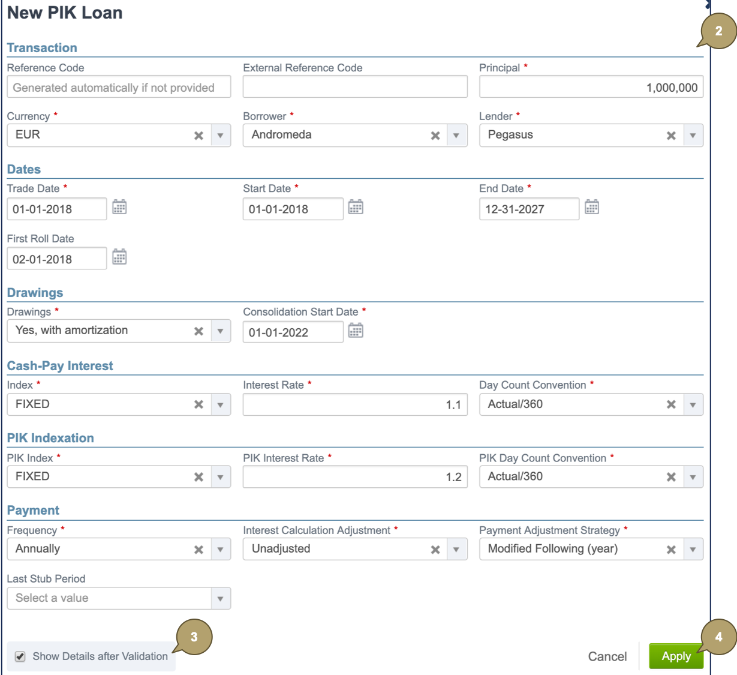Open the Payment Adjustment Strategy dropdown arrow
Viewport: 737px width, 675px height.
pyautogui.click(x=693, y=550)
